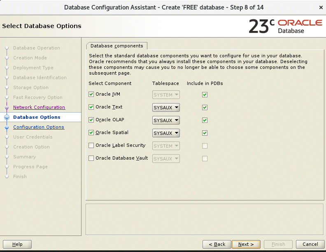Toggle Include in PDBs for Oracle Spatial
The height and width of the screenshot is (252, 326).
tap(205, 133)
